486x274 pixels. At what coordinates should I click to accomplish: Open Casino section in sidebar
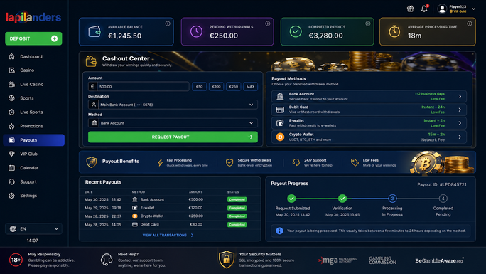[x=33, y=70]
